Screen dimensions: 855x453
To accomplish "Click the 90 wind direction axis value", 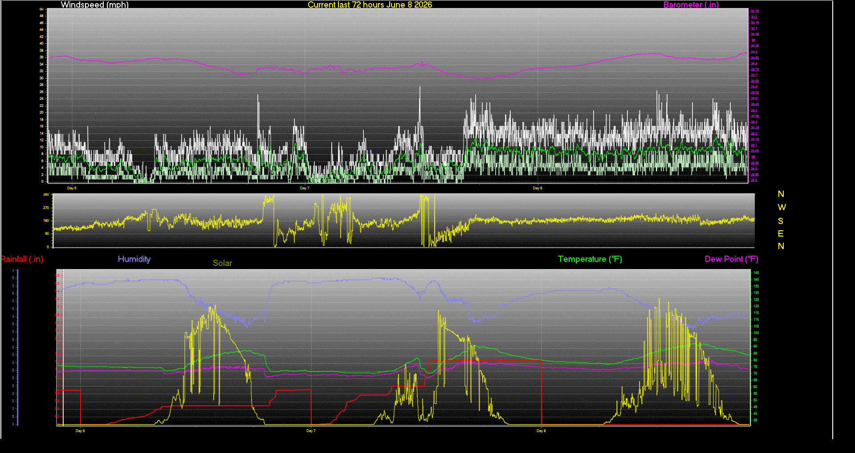I will (x=47, y=233).
